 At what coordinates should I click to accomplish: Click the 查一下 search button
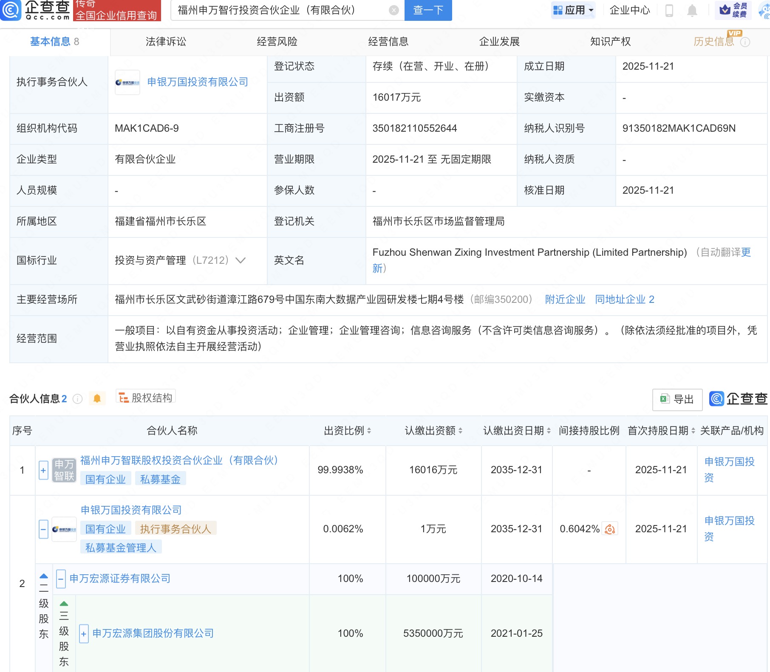point(428,10)
